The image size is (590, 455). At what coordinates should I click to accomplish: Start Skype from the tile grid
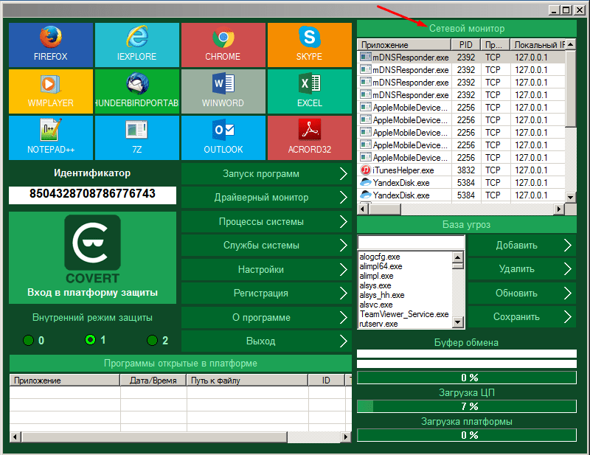click(x=309, y=44)
